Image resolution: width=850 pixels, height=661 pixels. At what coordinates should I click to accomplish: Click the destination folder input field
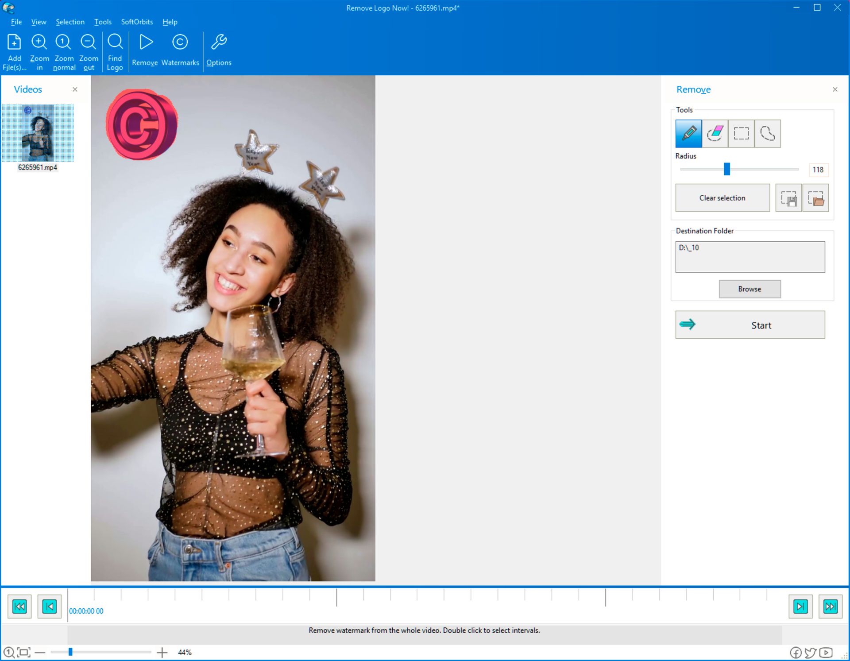pos(749,256)
